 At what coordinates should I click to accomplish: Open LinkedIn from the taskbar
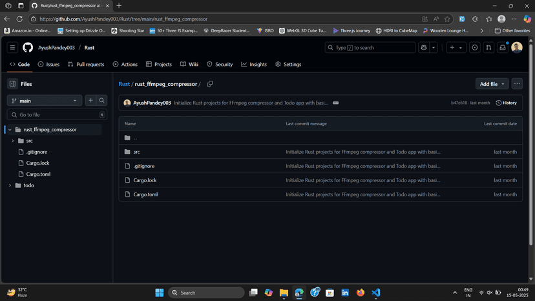[x=345, y=293]
